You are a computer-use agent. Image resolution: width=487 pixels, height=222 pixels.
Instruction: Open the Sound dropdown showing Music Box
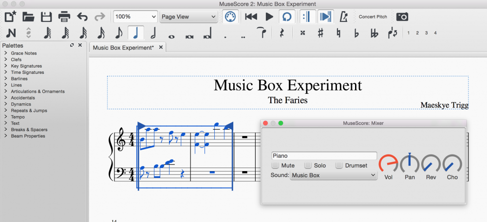tap(334, 175)
